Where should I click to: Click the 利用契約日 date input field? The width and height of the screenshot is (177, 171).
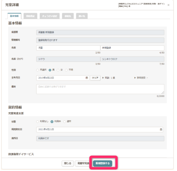coord(97,130)
